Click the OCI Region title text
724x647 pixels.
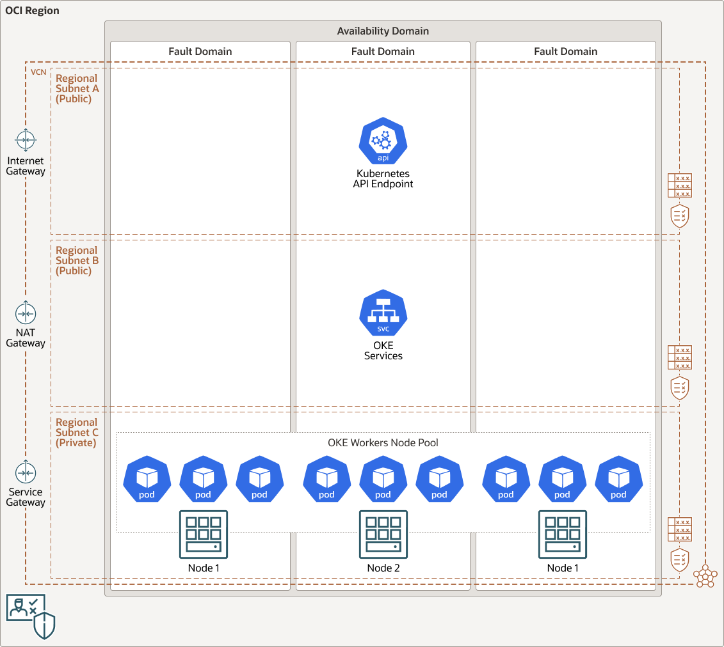tap(31, 10)
